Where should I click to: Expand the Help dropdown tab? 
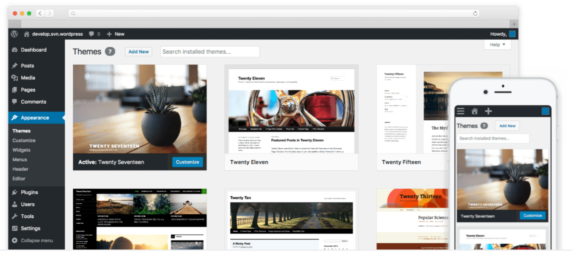[x=497, y=45]
